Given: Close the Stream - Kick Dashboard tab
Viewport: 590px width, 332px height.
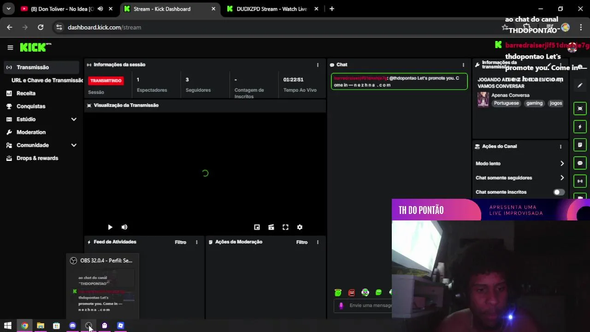Looking at the screenshot, I should (x=213, y=9).
